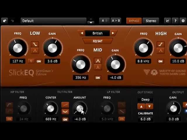The height and width of the screenshot is (140, 187).
Task: Click the 669 Hz tilt center value
Action: click(x=51, y=119)
